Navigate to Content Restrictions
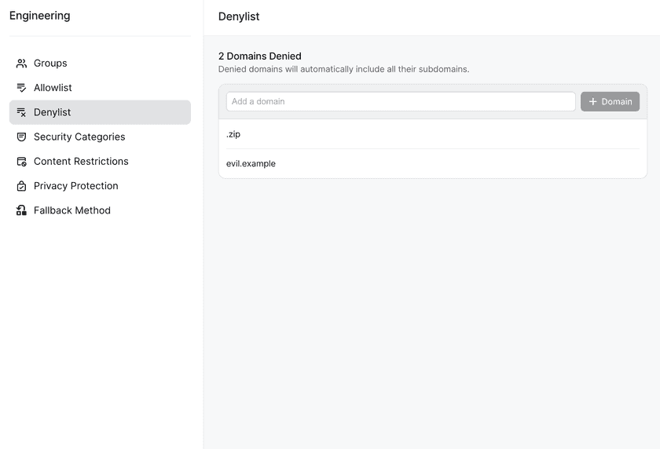660x449 pixels. 81,162
